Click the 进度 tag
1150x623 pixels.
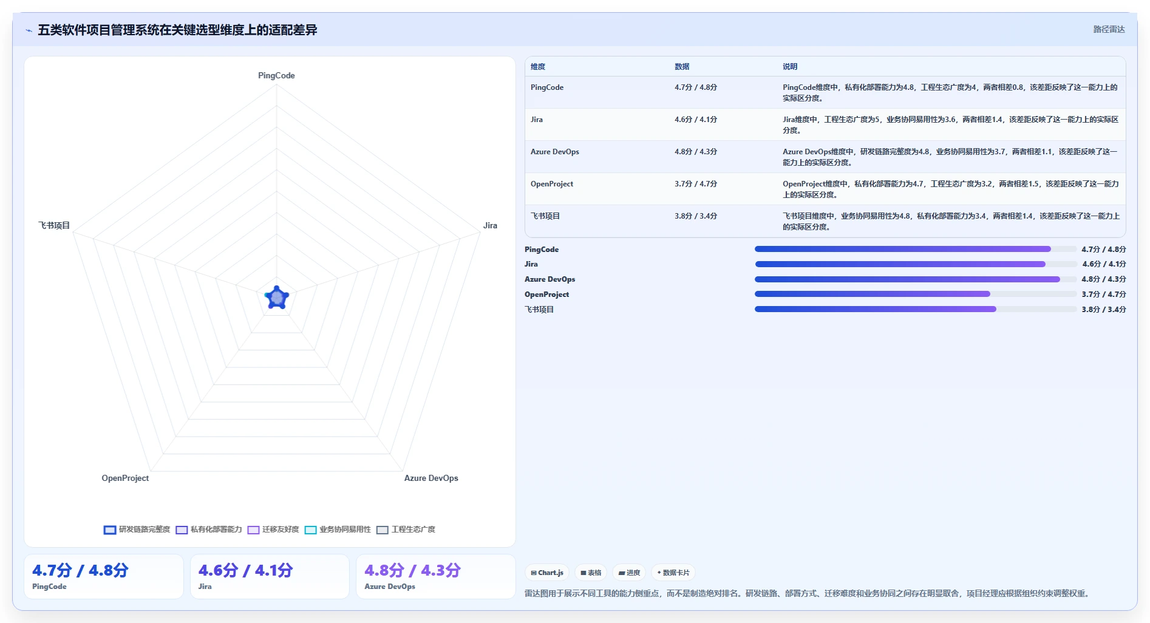click(x=629, y=573)
